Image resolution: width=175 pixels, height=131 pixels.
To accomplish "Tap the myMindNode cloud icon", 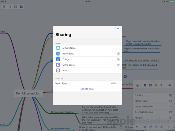I will point(58,48).
